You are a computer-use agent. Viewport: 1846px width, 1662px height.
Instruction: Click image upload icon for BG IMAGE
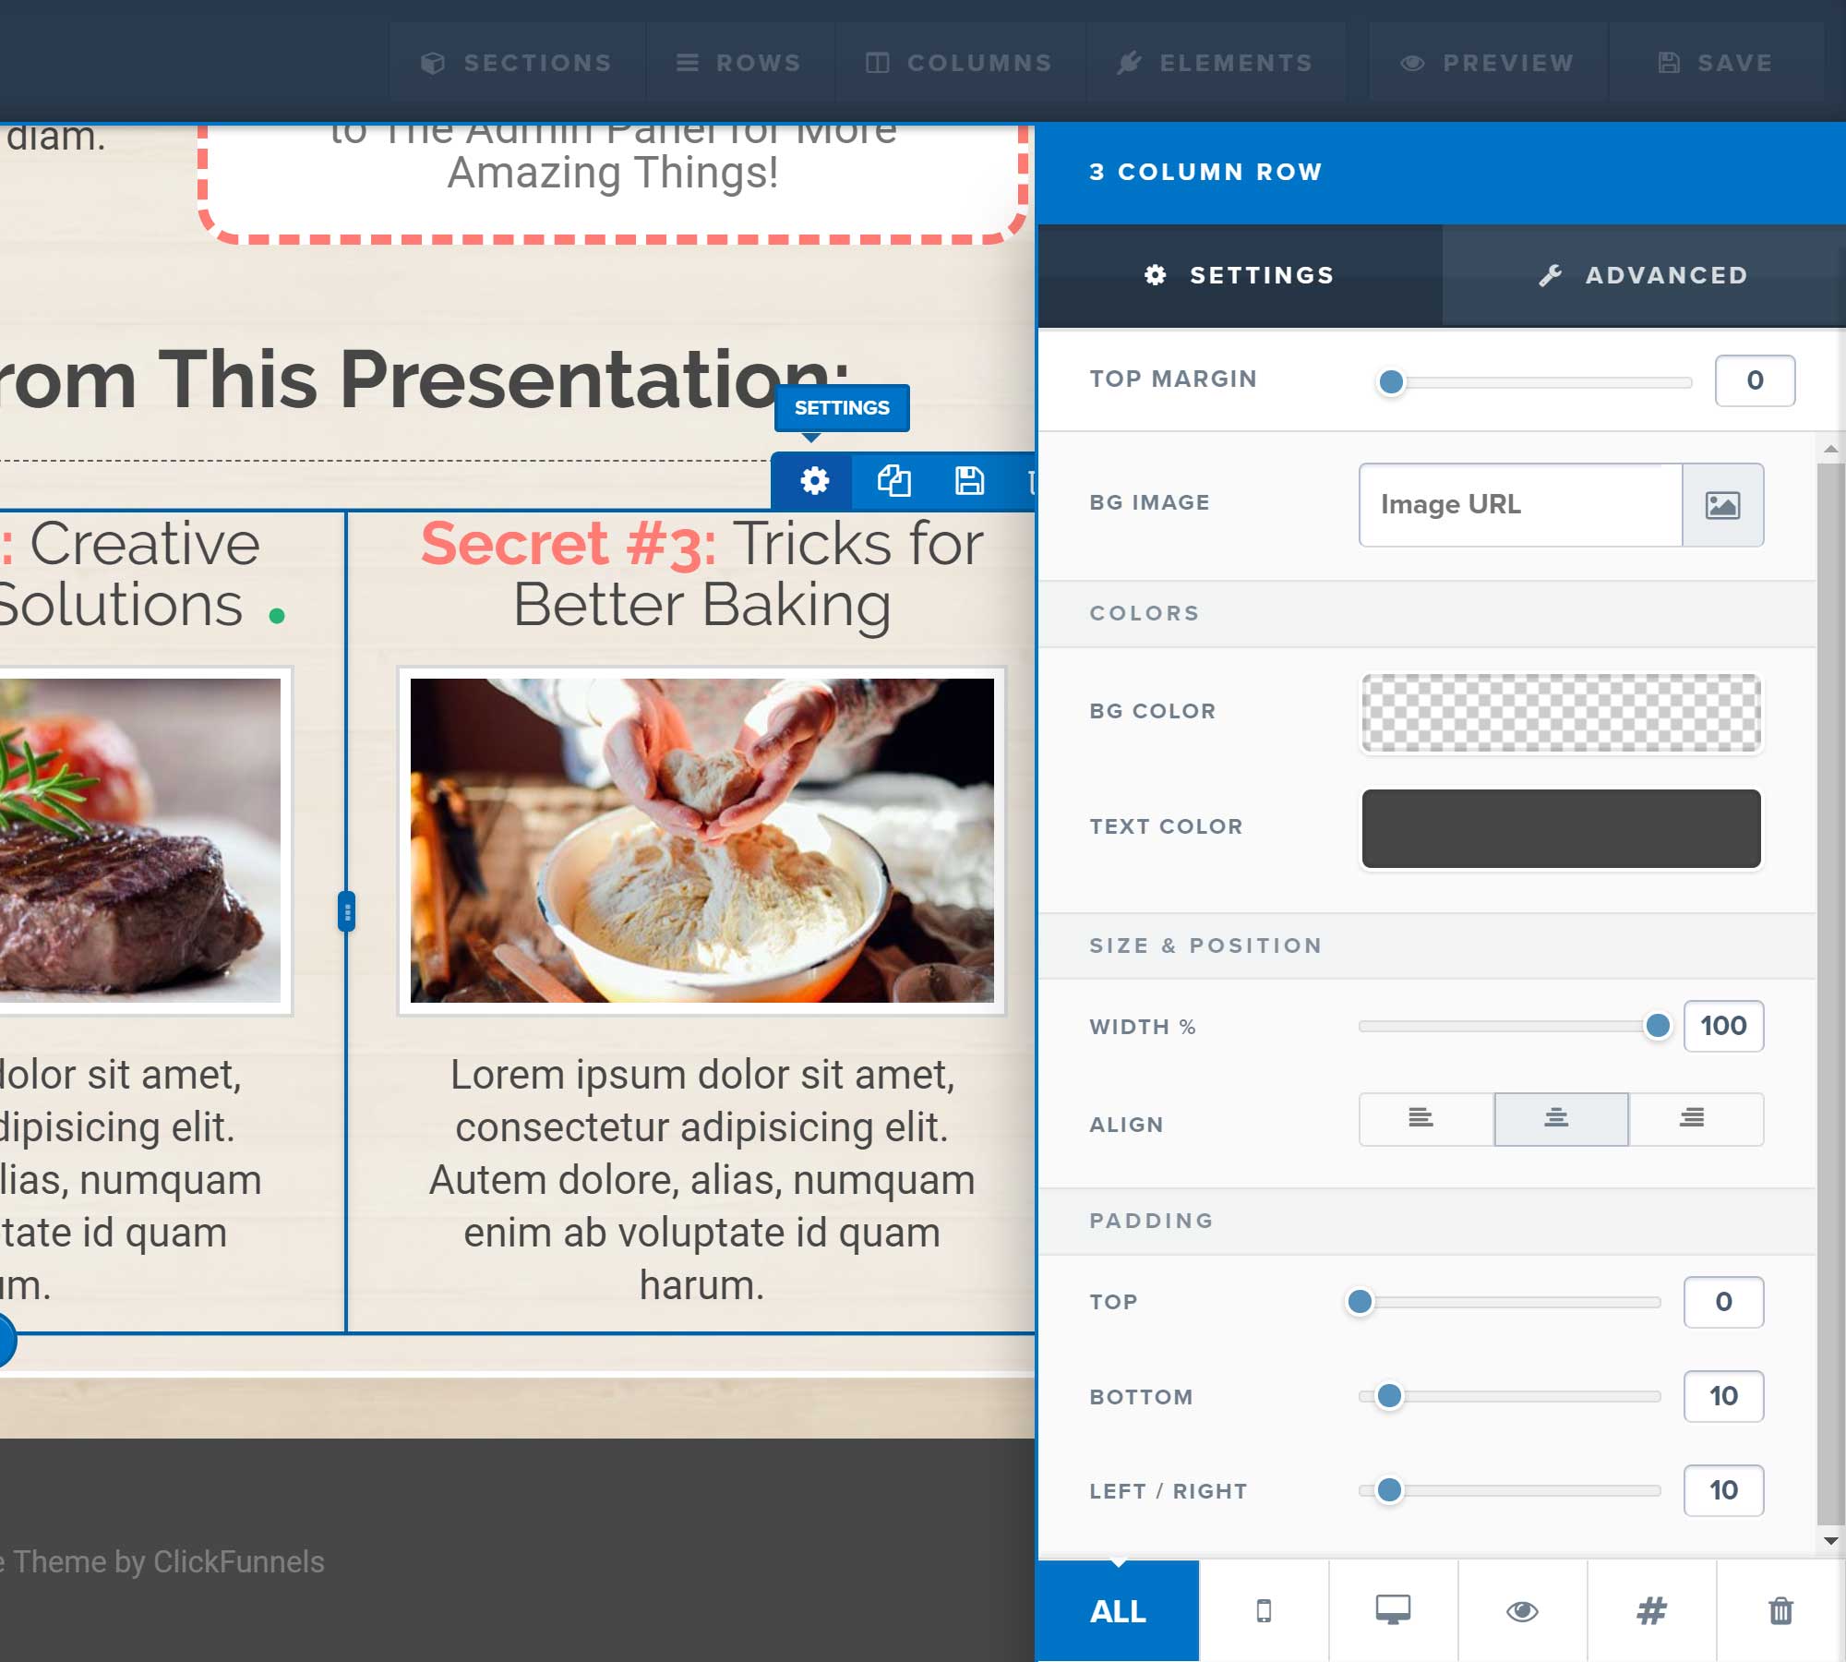(x=1724, y=504)
